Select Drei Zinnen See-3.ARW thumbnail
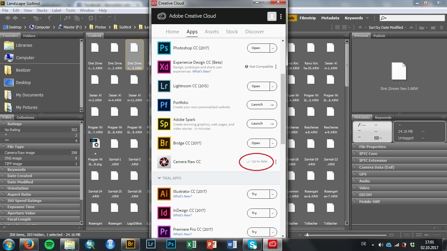This screenshot has width=447, height=251. pos(134,55)
